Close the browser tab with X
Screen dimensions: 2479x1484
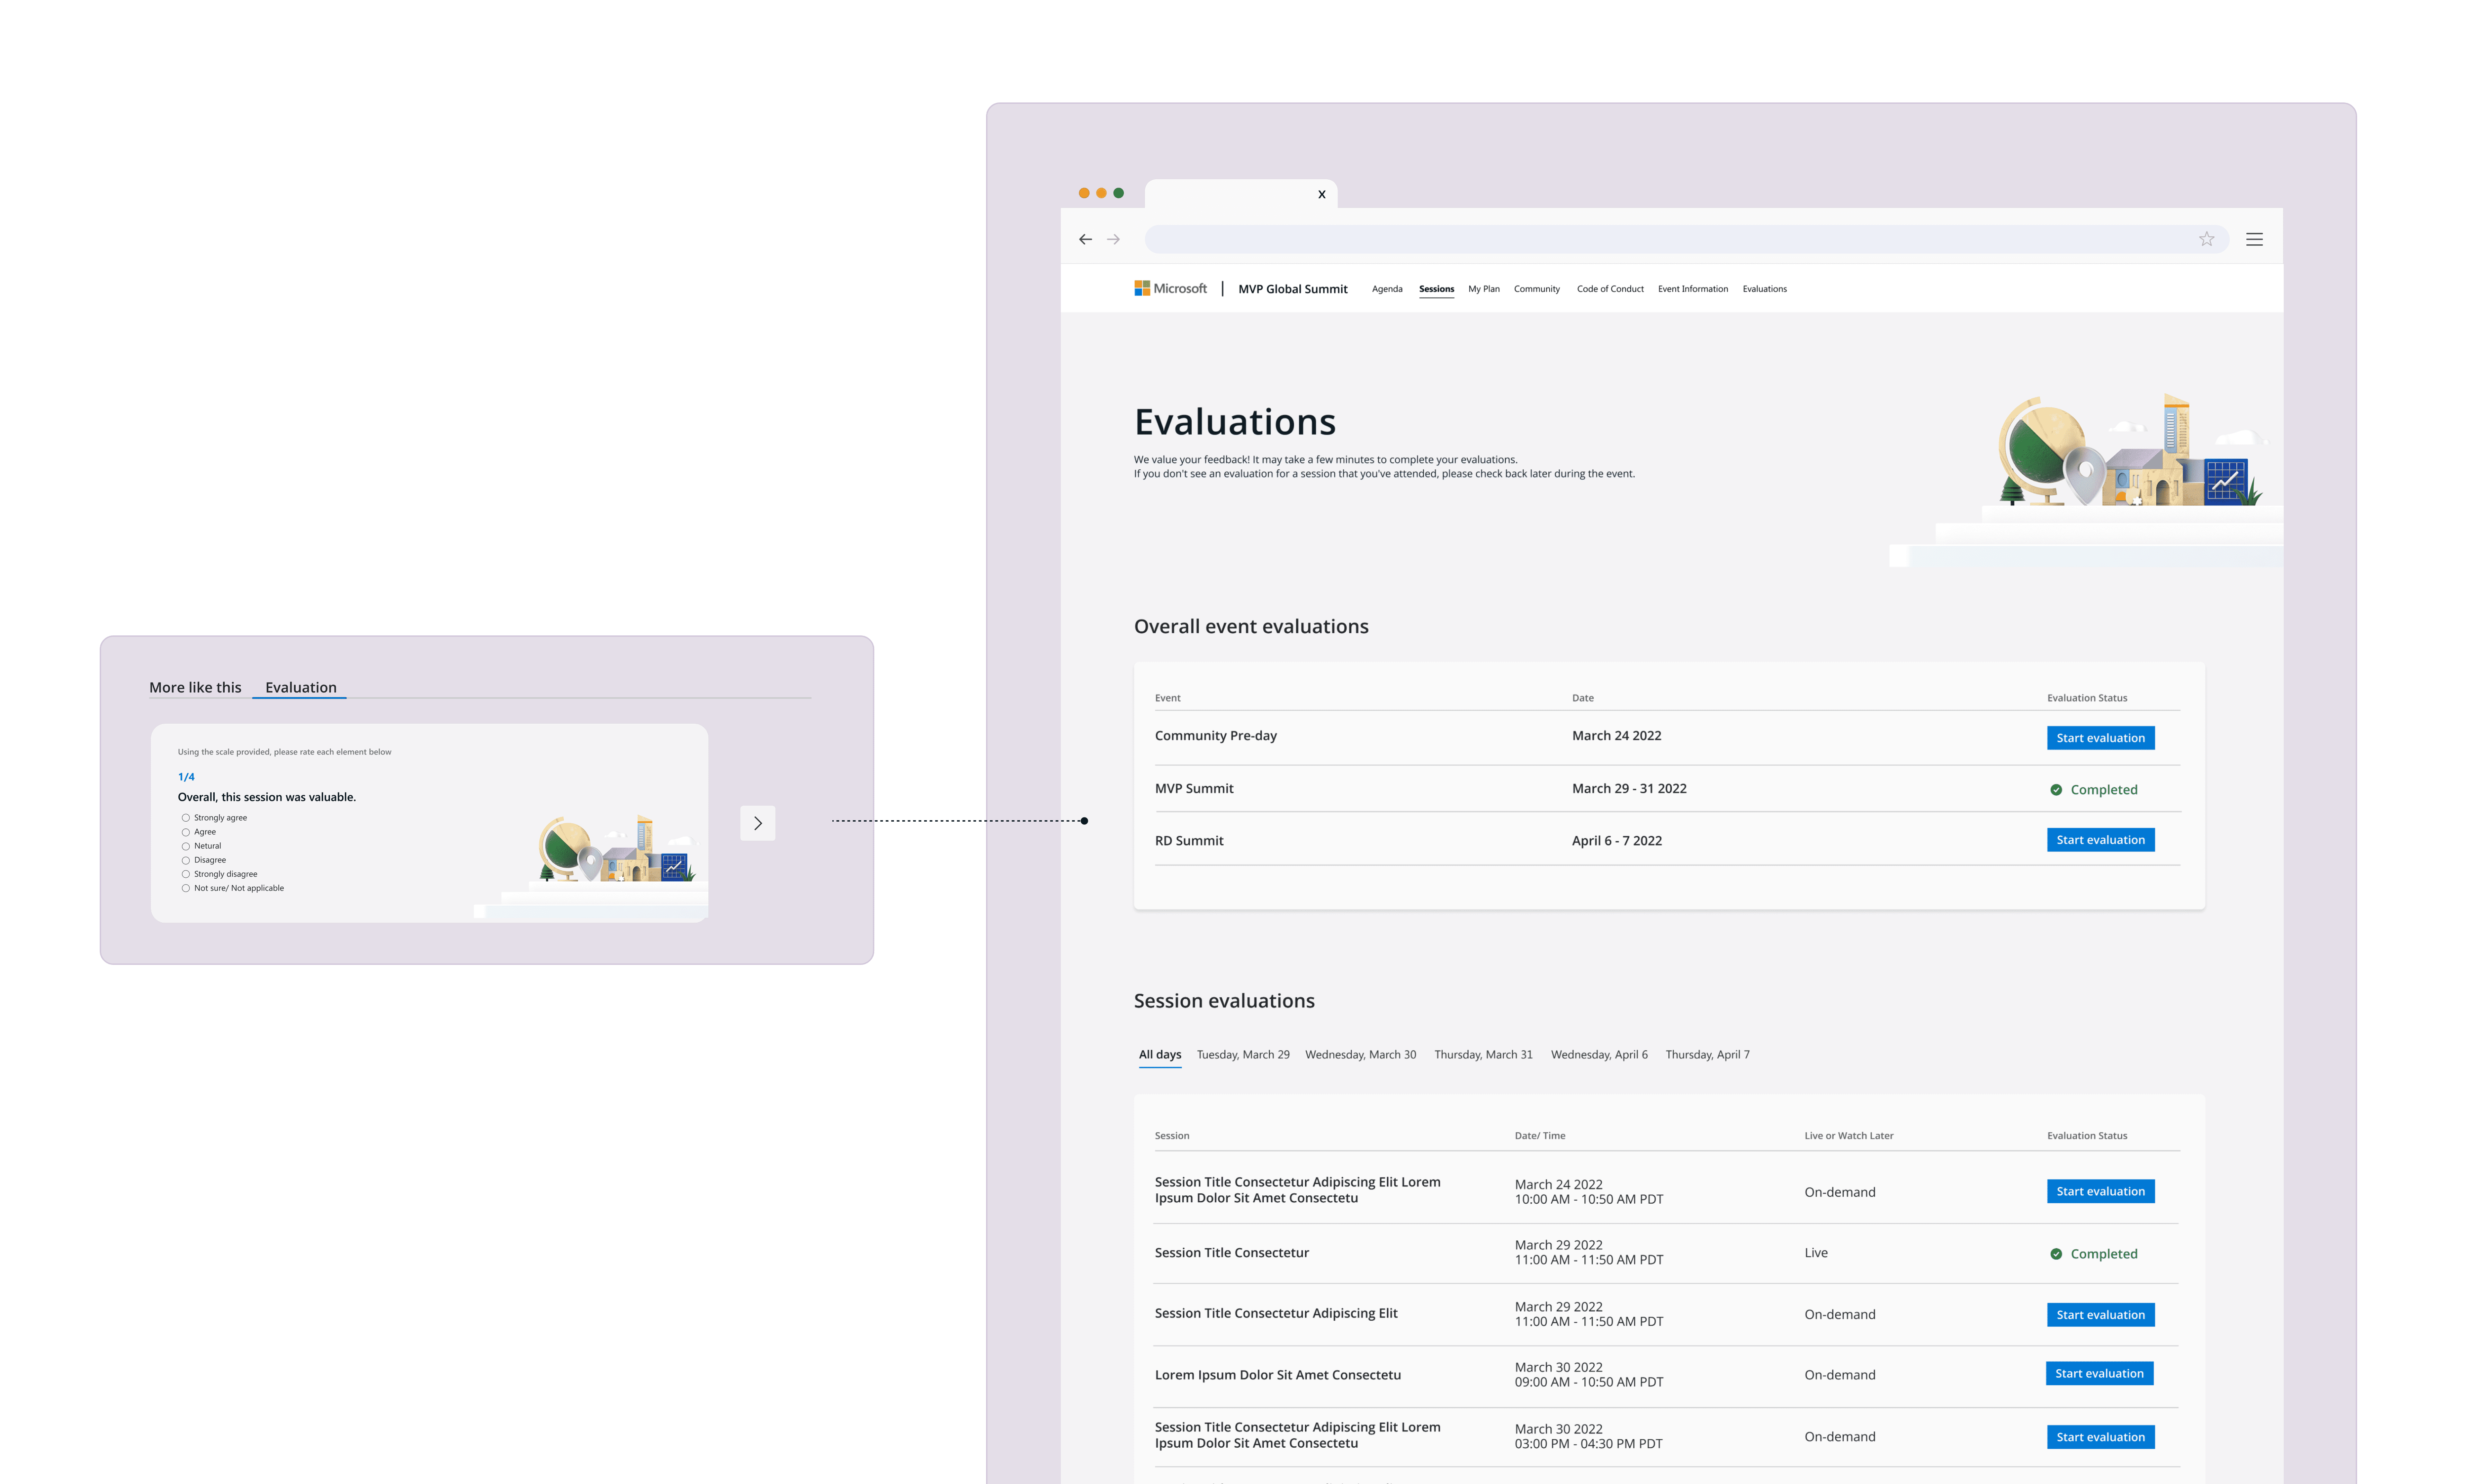pos(1322,194)
